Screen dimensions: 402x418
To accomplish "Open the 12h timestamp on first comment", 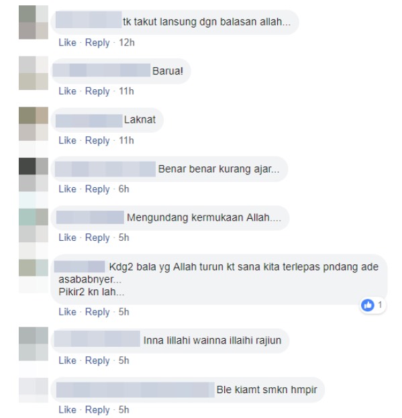I will 127,43.
